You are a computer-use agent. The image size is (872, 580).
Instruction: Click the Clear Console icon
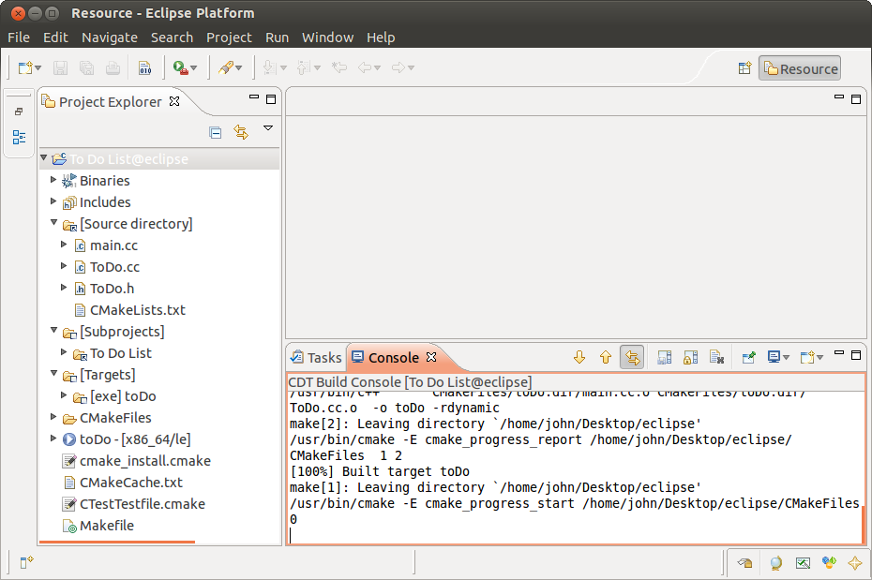pos(717,357)
